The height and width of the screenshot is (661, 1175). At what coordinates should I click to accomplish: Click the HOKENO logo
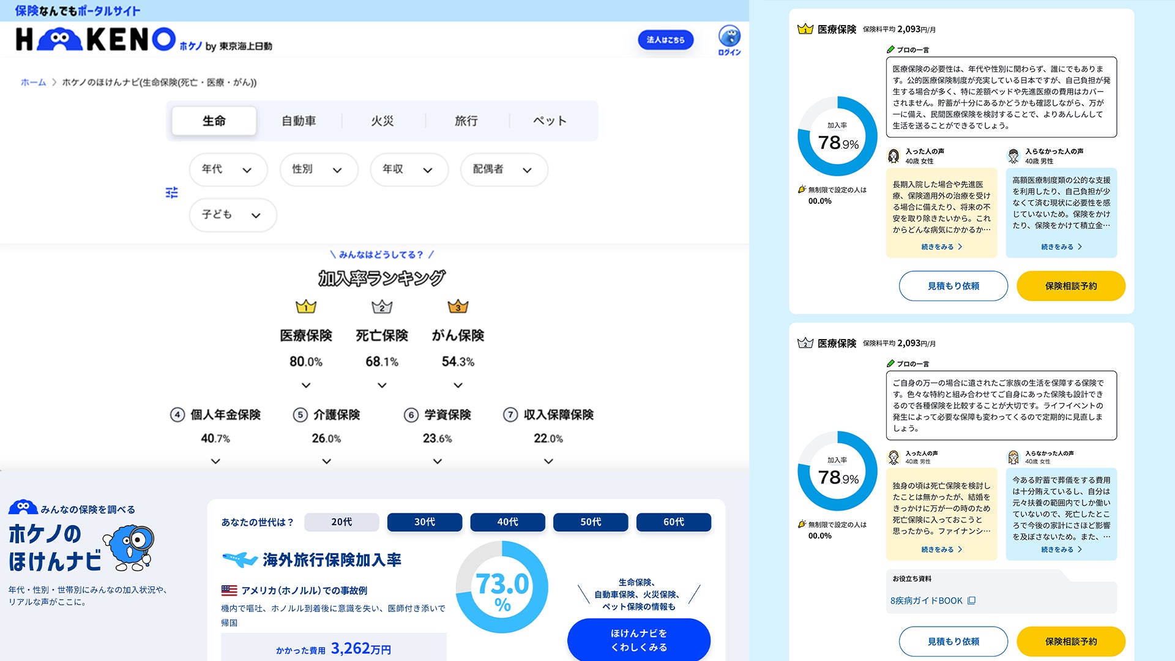click(96, 39)
